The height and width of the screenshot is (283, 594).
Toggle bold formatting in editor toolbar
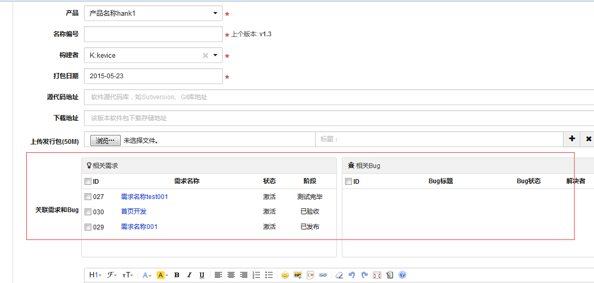pos(176,275)
